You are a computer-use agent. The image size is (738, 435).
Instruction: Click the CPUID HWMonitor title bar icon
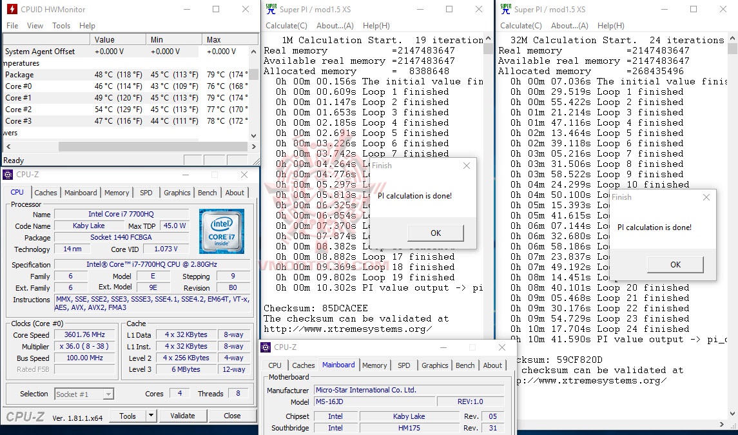point(12,9)
